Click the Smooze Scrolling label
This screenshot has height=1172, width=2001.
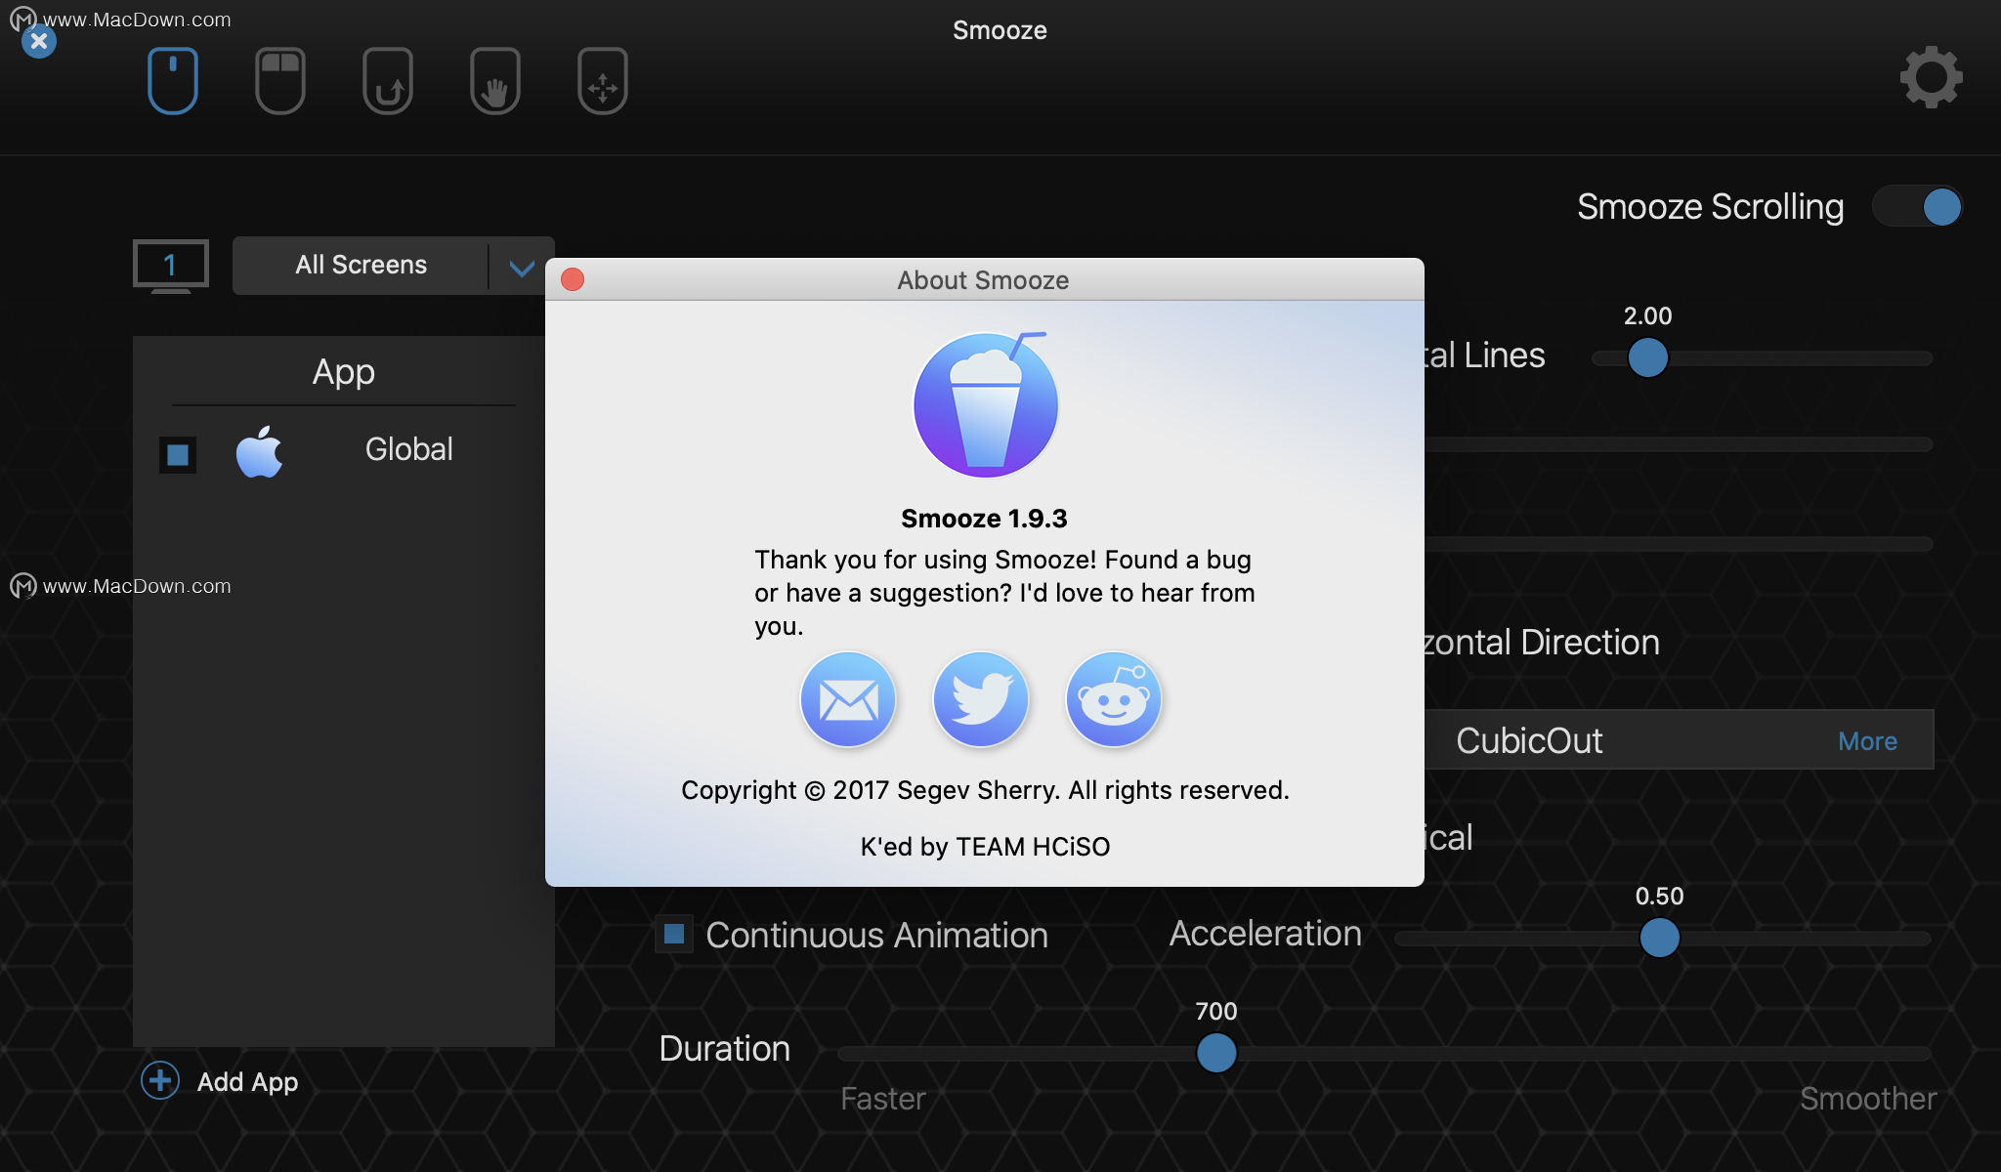tap(1711, 207)
